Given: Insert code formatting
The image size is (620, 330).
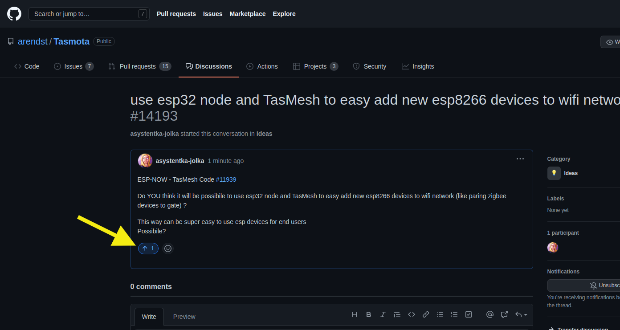Looking at the screenshot, I should (x=412, y=314).
